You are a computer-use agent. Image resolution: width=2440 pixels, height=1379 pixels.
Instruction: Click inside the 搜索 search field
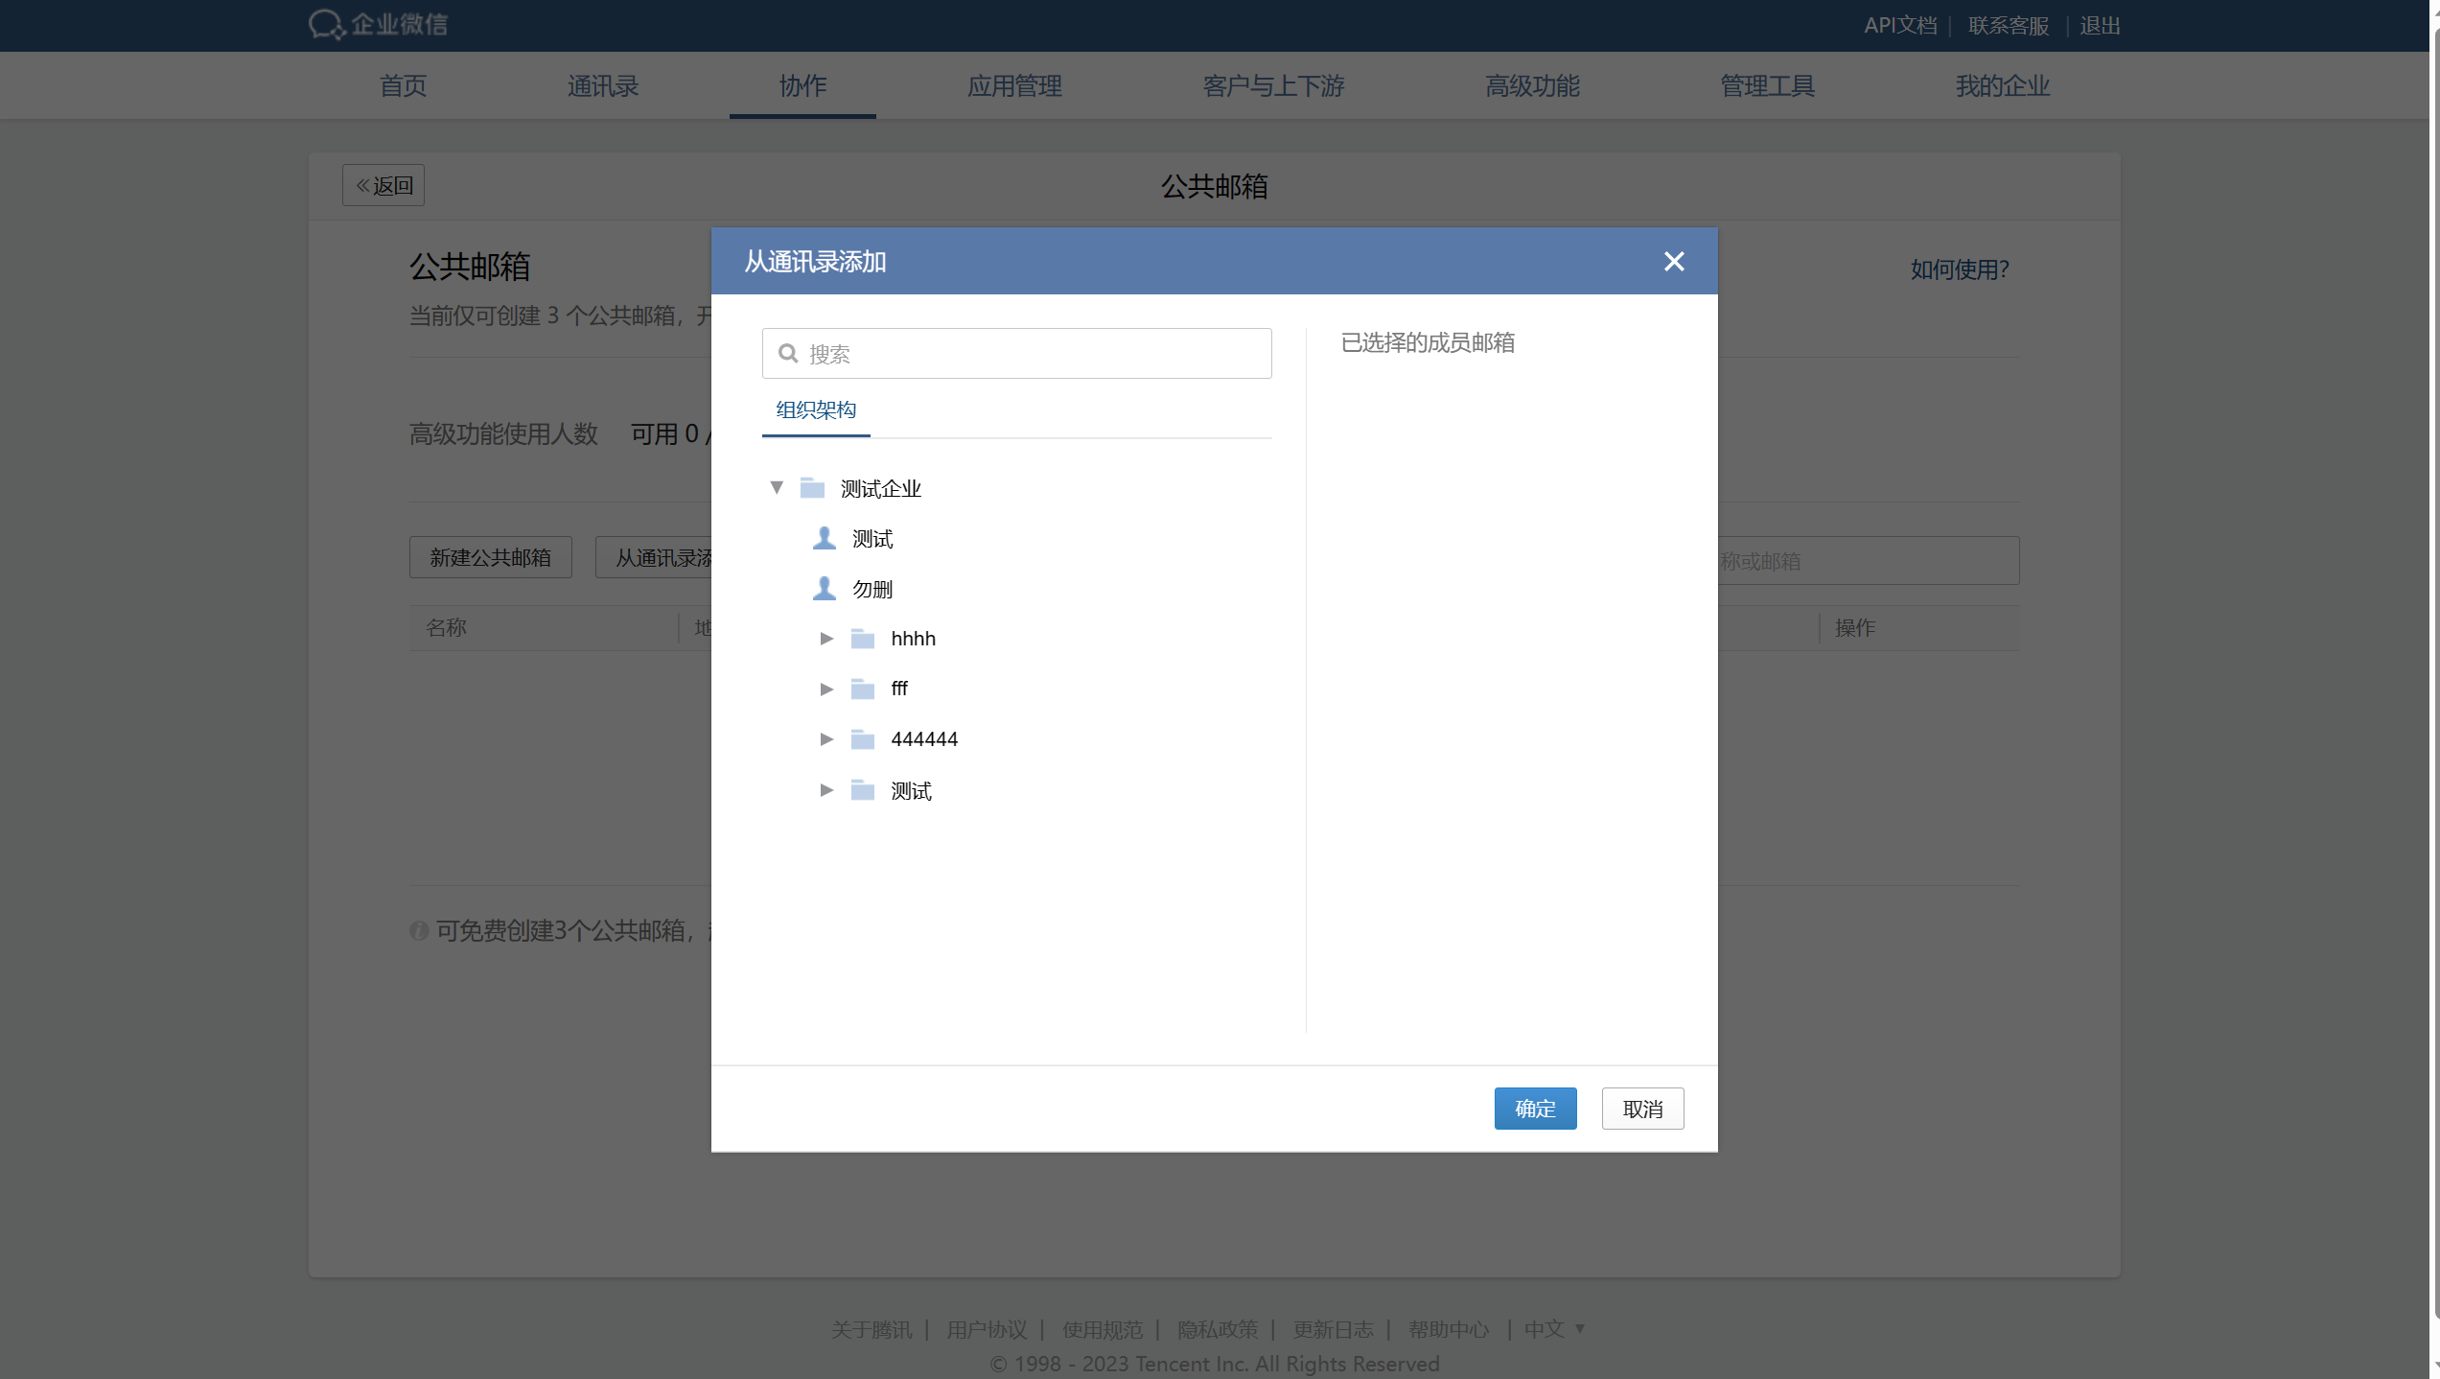tap(1016, 353)
